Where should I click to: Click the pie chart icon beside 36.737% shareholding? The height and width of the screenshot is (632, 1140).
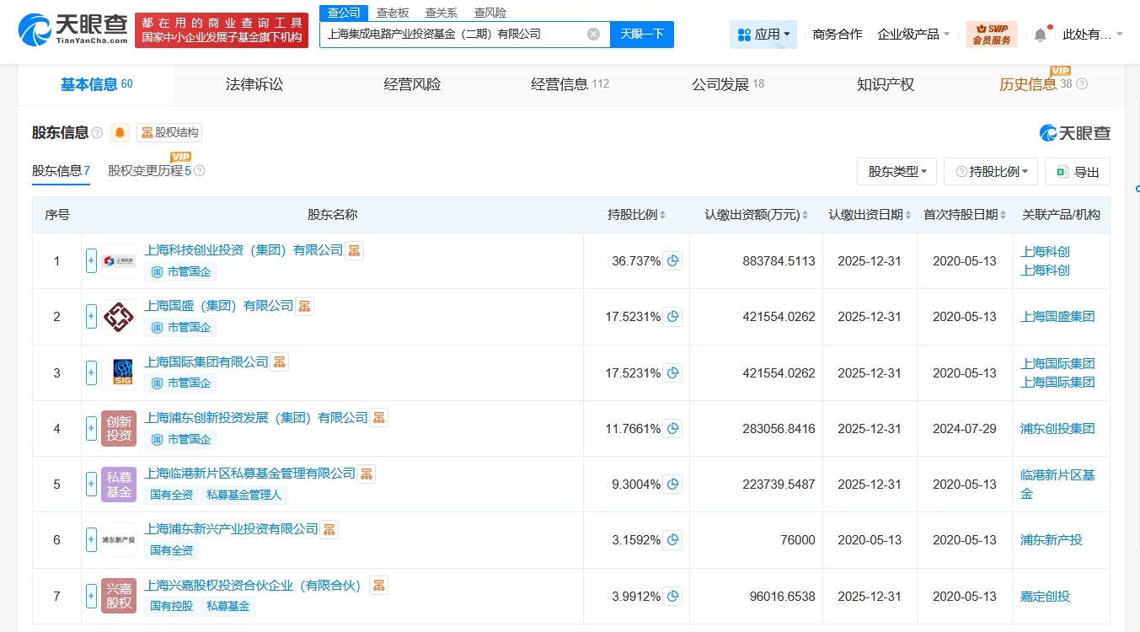pos(672,261)
